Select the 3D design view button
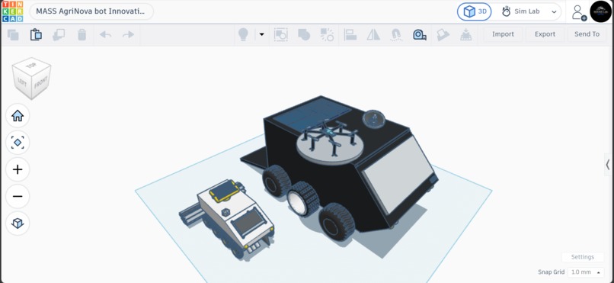The image size is (614, 283). (474, 11)
